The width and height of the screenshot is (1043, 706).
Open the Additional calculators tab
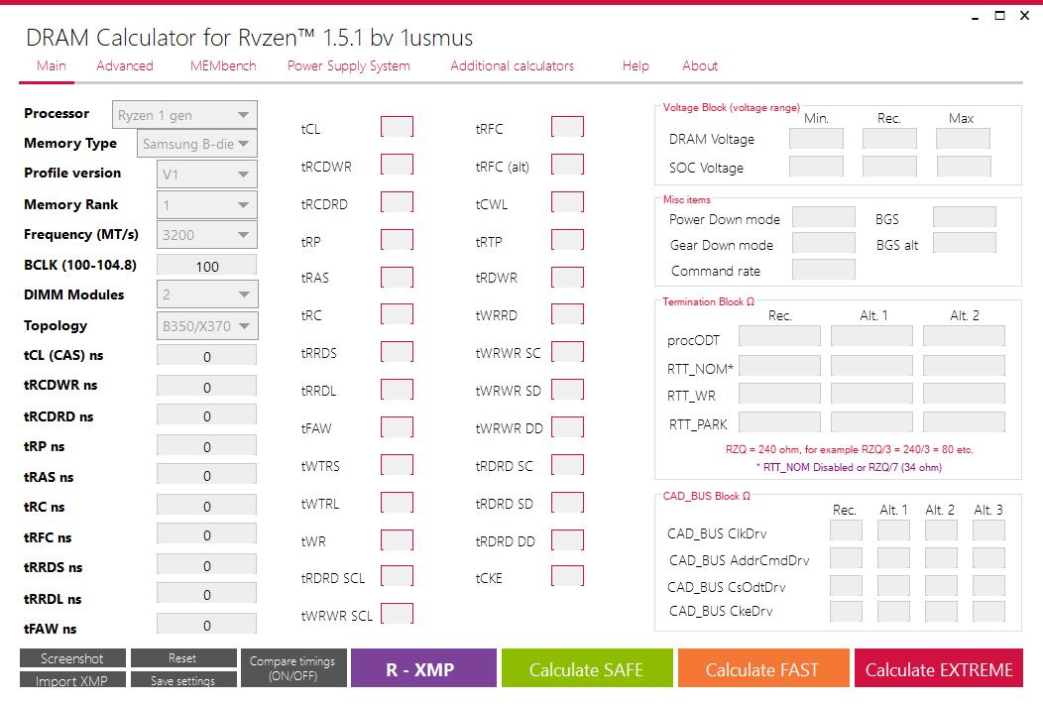click(x=512, y=65)
